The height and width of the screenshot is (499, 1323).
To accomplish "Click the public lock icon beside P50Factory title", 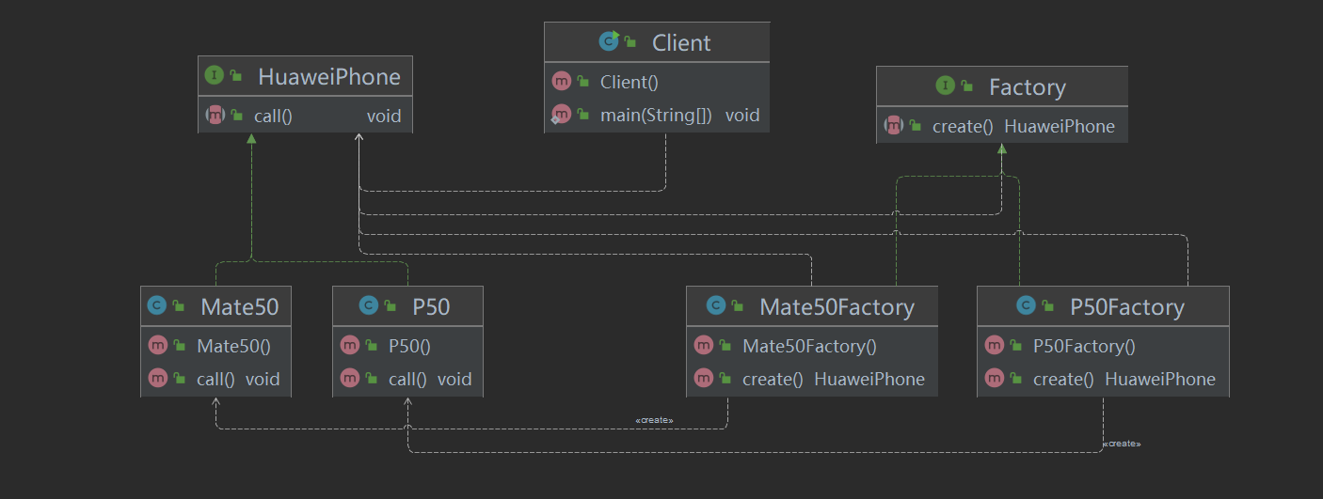I will (1048, 306).
